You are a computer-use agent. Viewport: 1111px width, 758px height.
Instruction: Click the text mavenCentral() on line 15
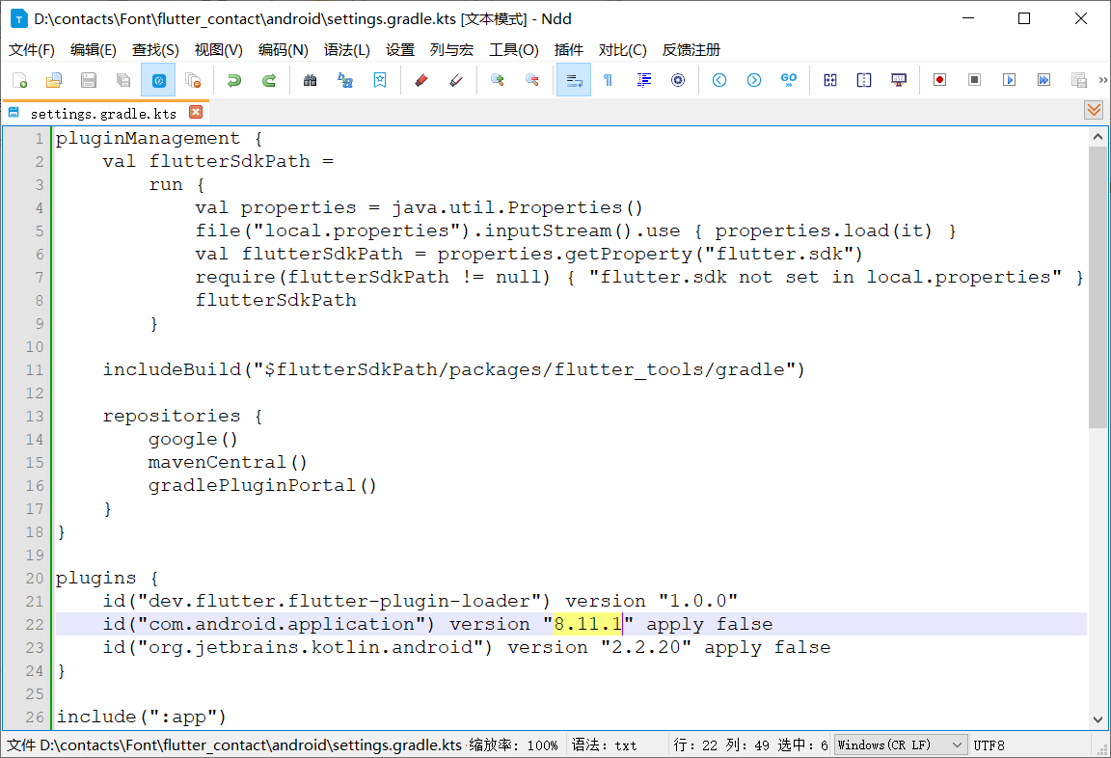228,463
